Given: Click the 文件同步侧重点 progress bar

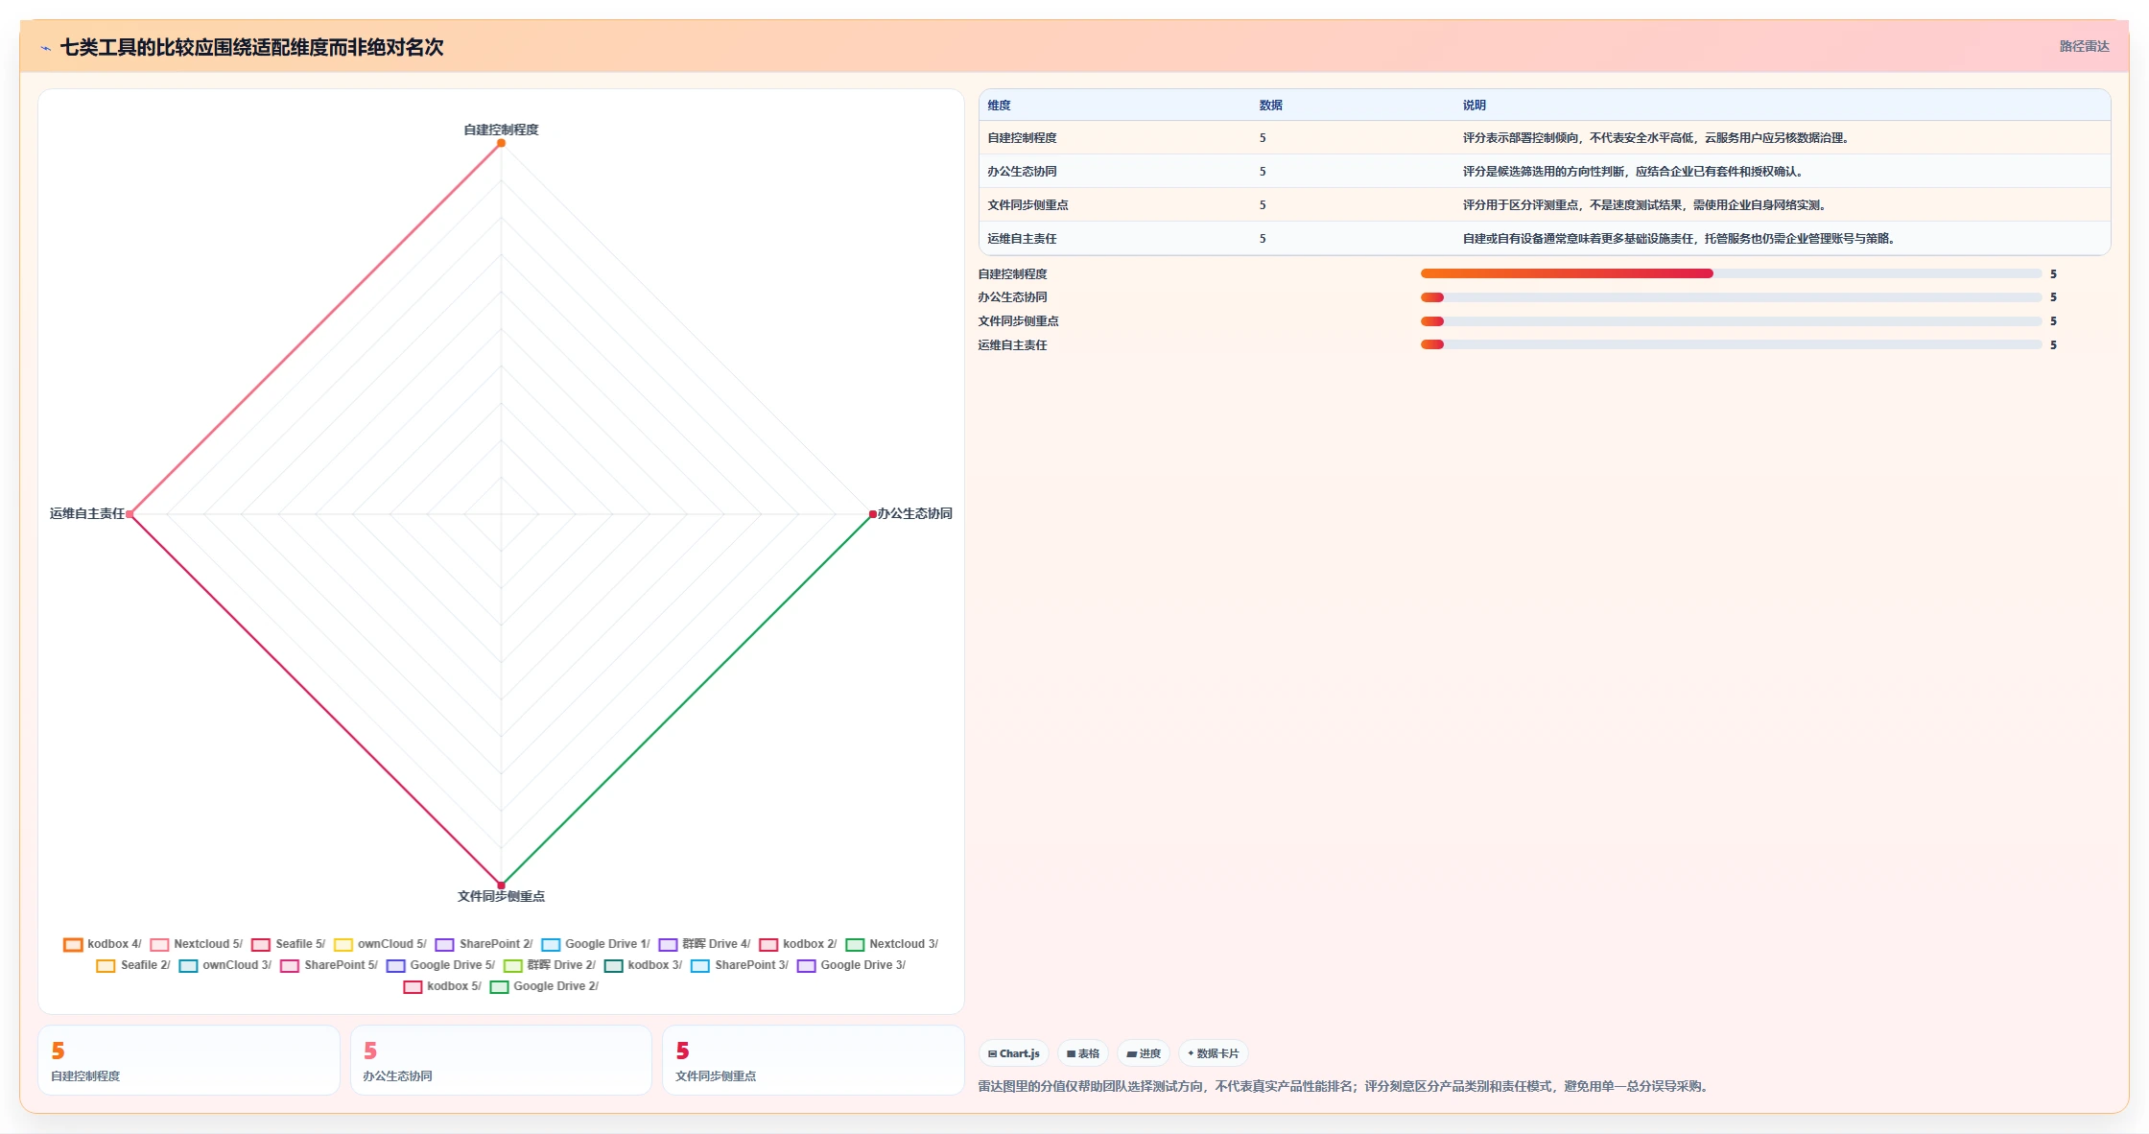Looking at the screenshot, I should [1731, 321].
